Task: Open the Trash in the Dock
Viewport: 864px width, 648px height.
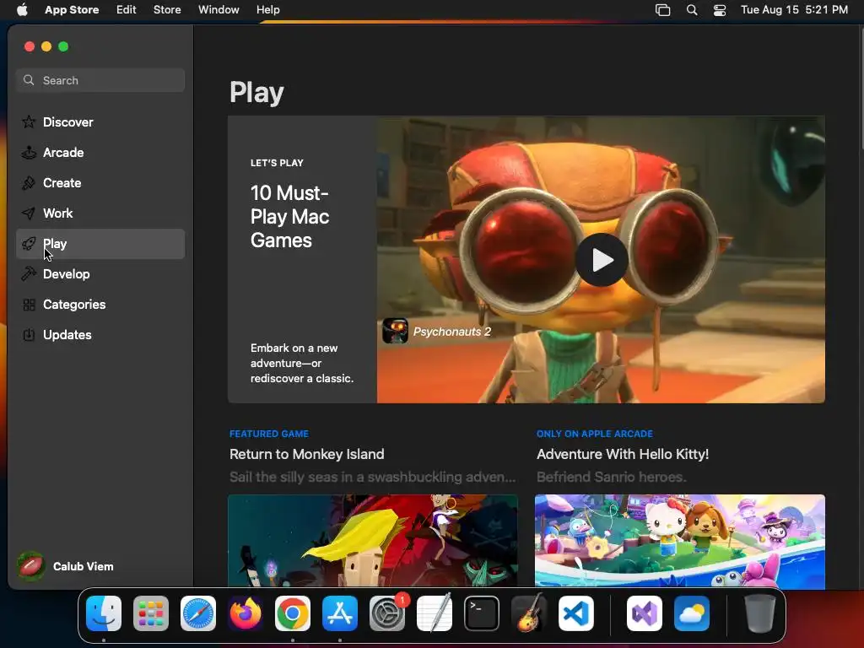Action: (x=760, y=613)
